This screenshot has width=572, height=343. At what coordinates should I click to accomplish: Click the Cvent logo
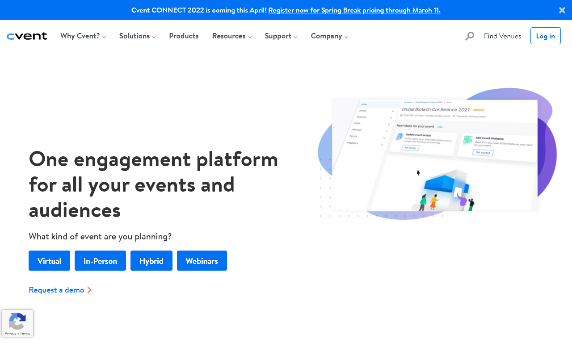27,36
